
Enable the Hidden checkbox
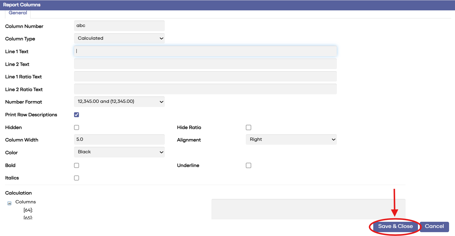[76, 127]
